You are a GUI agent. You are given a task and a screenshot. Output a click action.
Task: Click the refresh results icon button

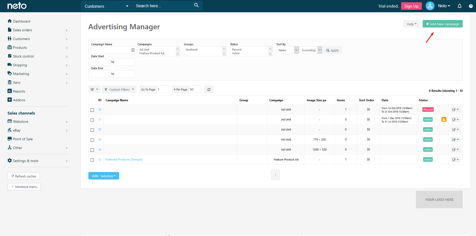click(209, 89)
